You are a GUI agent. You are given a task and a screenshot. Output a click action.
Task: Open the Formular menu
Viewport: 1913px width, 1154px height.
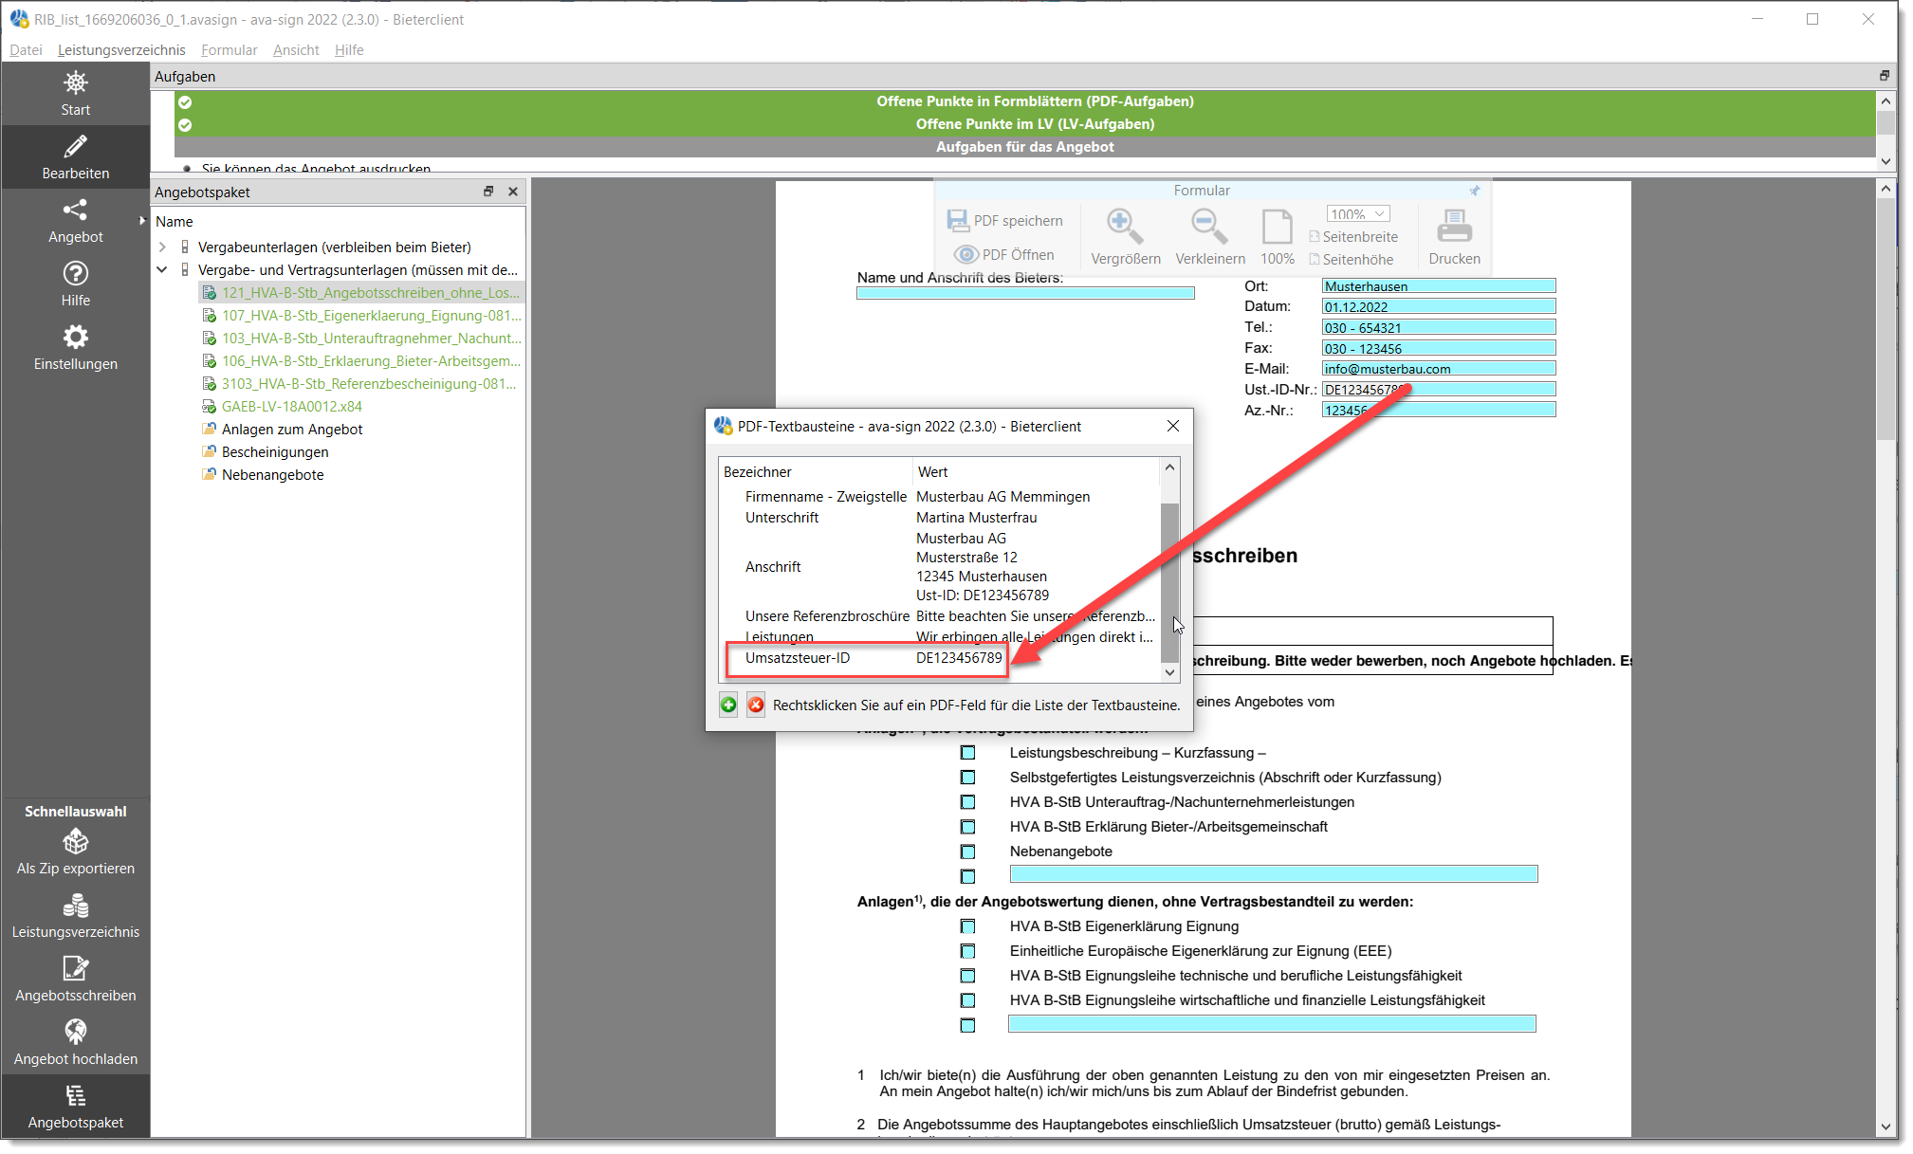pyautogui.click(x=229, y=50)
